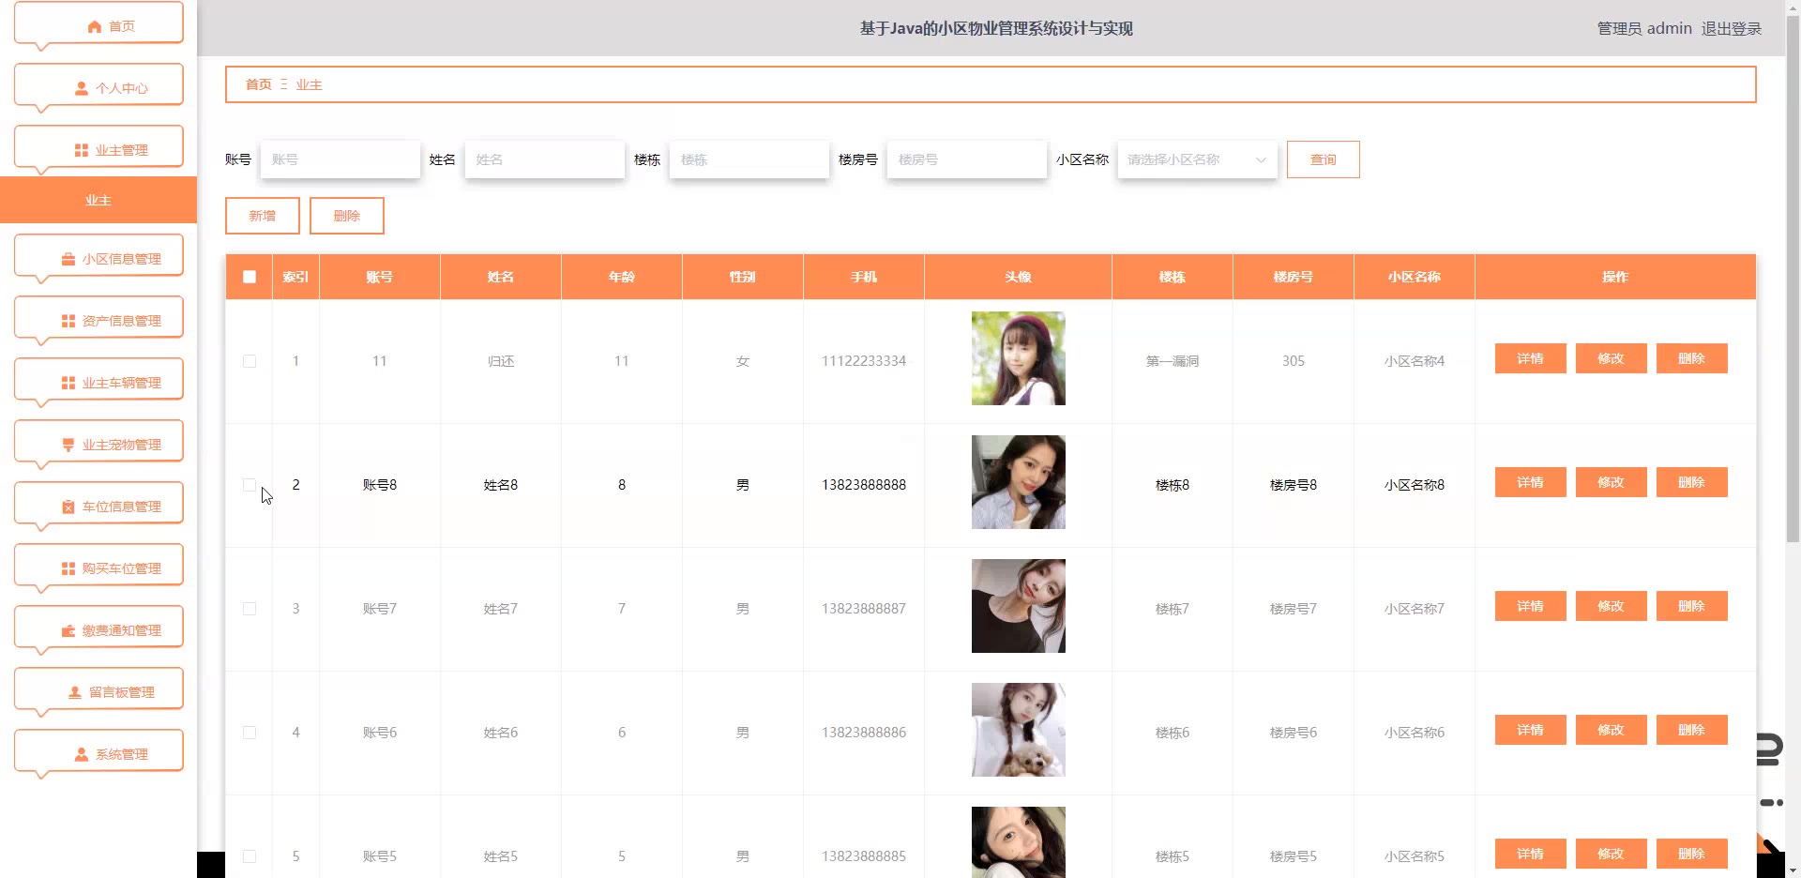Click the 楼栋 search input field
Viewport: 1801px width, 878px height.
click(x=749, y=159)
